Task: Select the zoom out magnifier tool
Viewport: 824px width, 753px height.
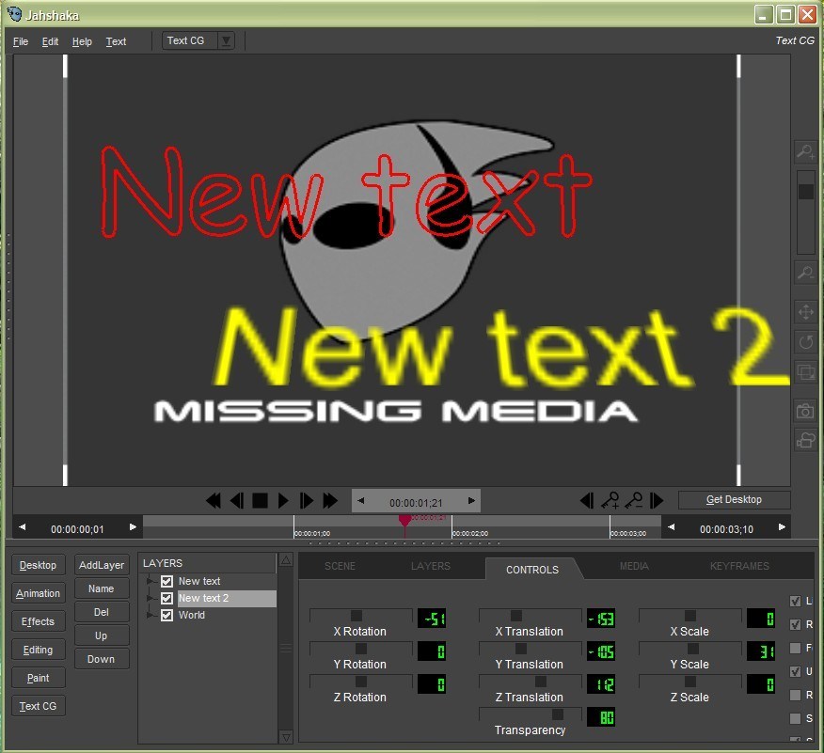Action: point(805,273)
